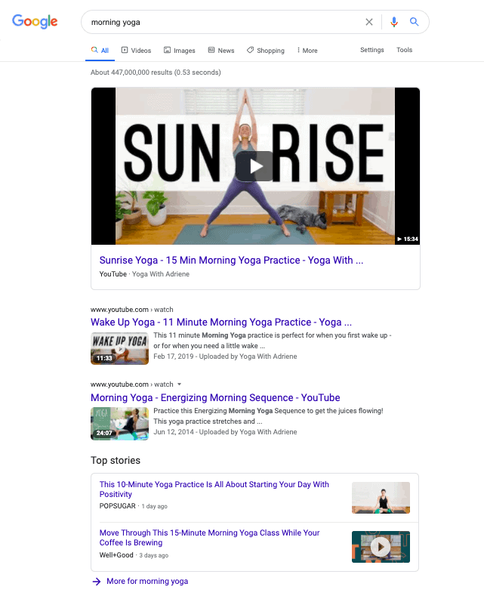
Task: Click the 24:07 yoga video thumbnail
Action: coord(119,424)
